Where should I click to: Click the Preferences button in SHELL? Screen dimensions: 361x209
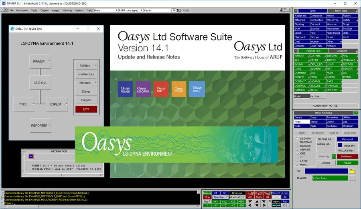86,74
